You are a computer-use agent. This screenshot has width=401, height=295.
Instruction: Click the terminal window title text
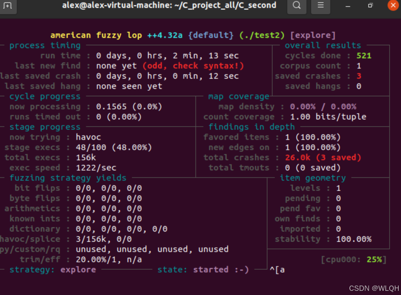coord(169,5)
